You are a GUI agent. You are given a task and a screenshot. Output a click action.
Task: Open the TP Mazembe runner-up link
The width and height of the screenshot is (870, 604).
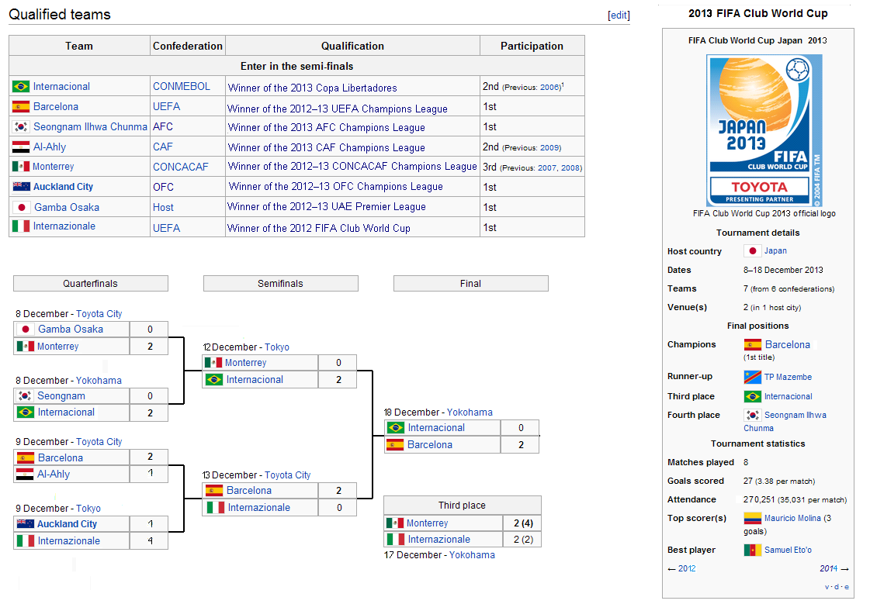point(788,377)
